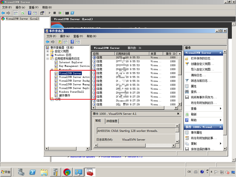This screenshot has width=236, height=177.
Task: Open 操作 menu in Event Viewer
Action: [65, 36]
